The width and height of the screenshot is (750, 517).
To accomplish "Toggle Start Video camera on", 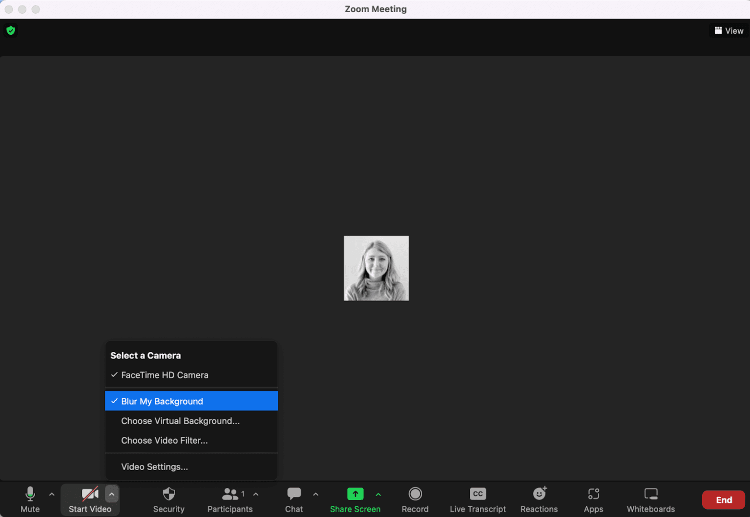I will click(90, 495).
